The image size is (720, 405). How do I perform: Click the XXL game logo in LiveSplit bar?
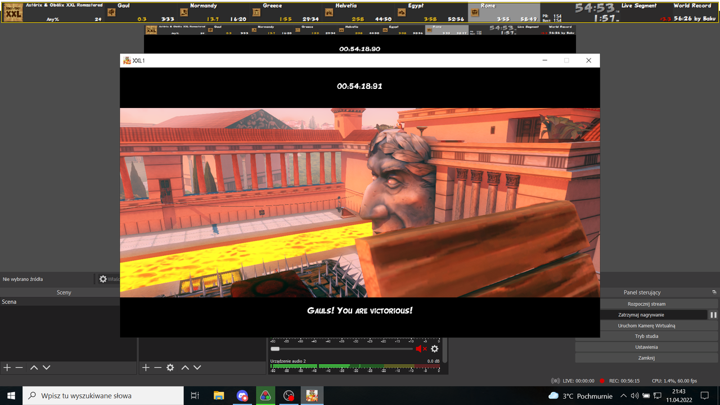(x=13, y=12)
